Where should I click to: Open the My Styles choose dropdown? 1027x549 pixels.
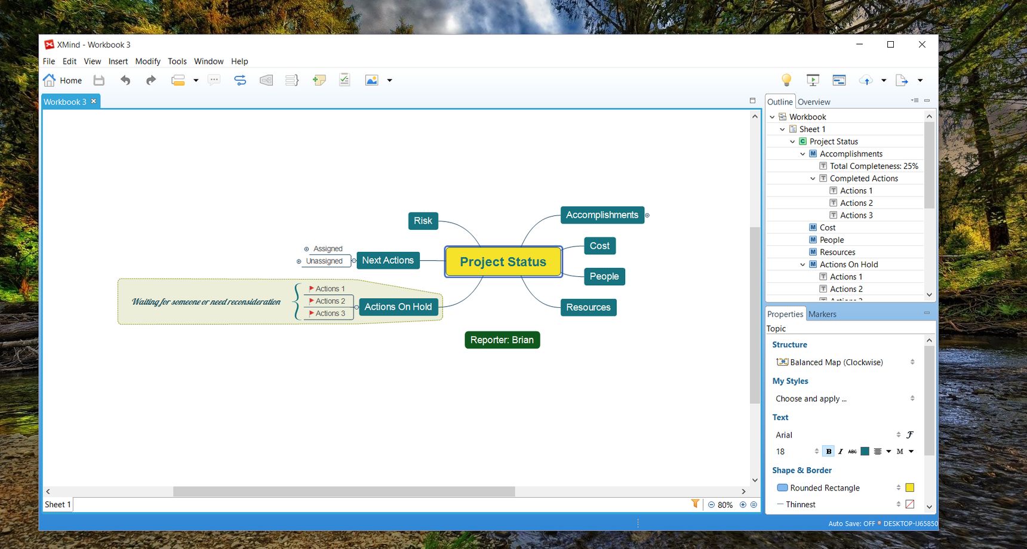pos(844,399)
